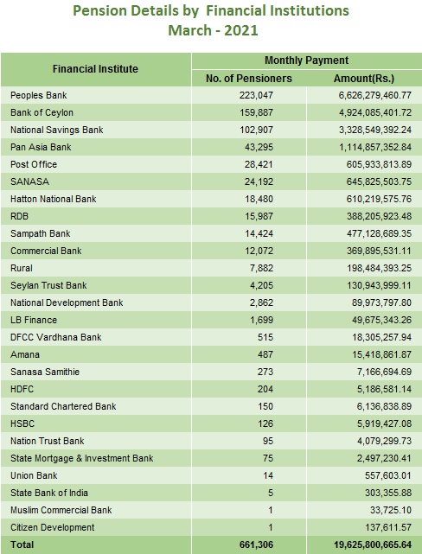Select the LB Finance pensioners value 1,699
Viewport: 422px width, 554px height.
[261, 320]
